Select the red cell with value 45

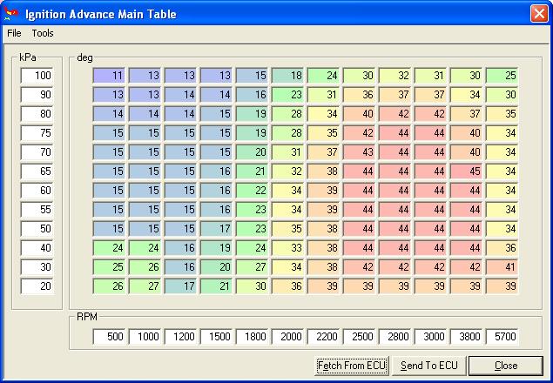(466, 171)
